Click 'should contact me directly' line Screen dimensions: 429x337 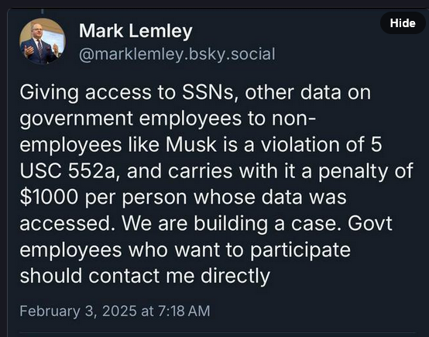(145, 276)
